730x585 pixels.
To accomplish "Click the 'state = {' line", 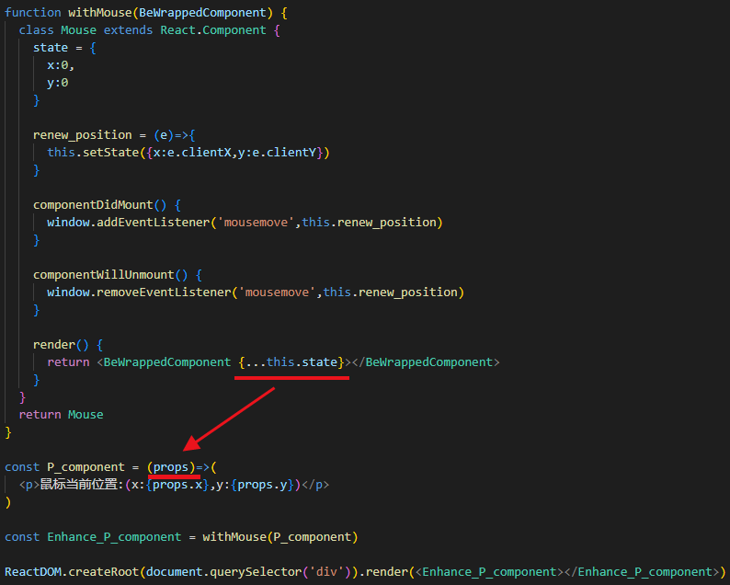I will [x=64, y=48].
